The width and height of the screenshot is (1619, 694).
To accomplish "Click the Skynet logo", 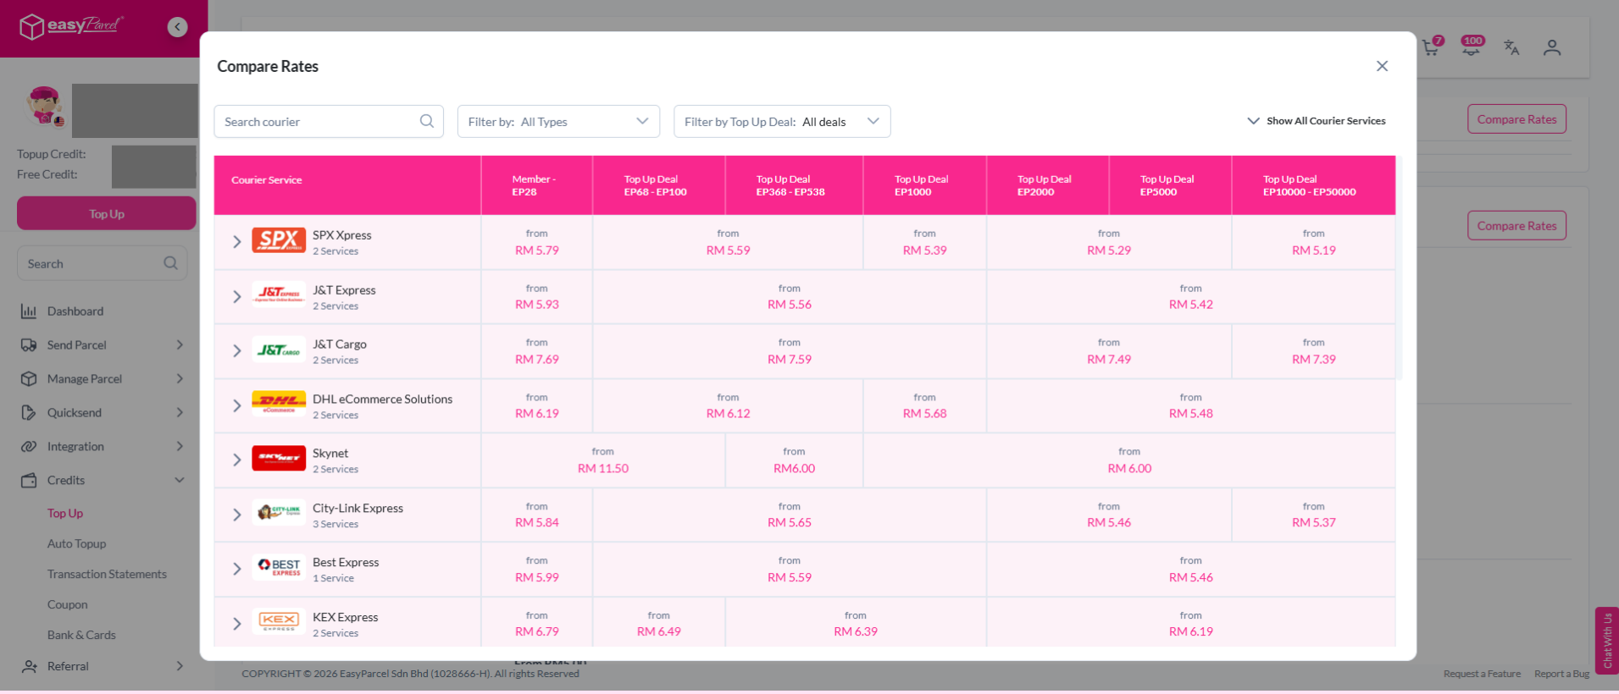I will point(279,459).
